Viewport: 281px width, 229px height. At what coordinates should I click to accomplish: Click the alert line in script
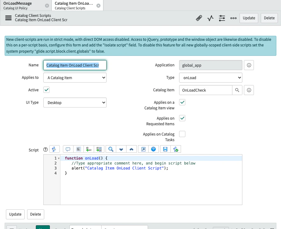120,168
